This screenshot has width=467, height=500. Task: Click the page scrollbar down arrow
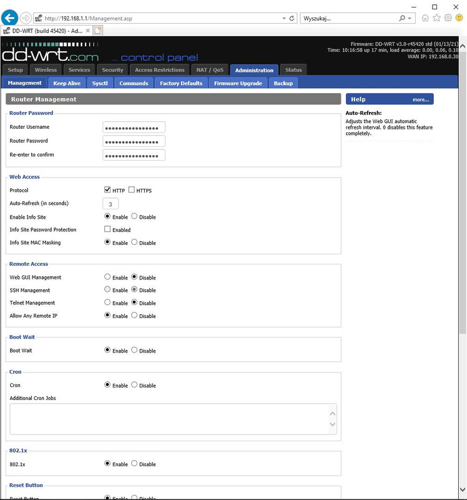click(463, 489)
